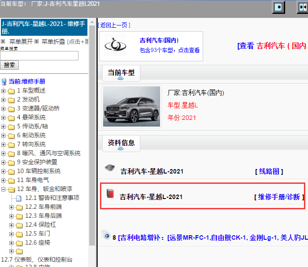Screen dimensions: 308x267
Task: Click 菜单折叠 collapse icon
Action: coord(36,41)
